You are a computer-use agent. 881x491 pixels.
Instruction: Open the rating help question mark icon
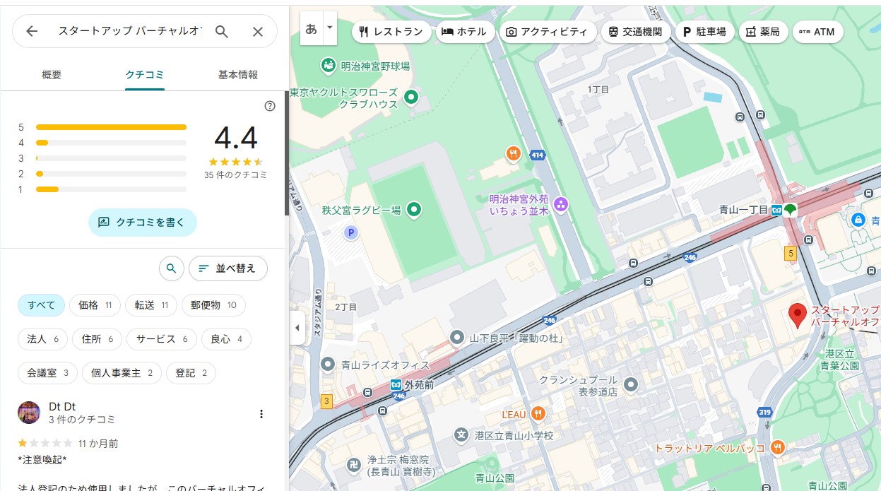click(270, 106)
